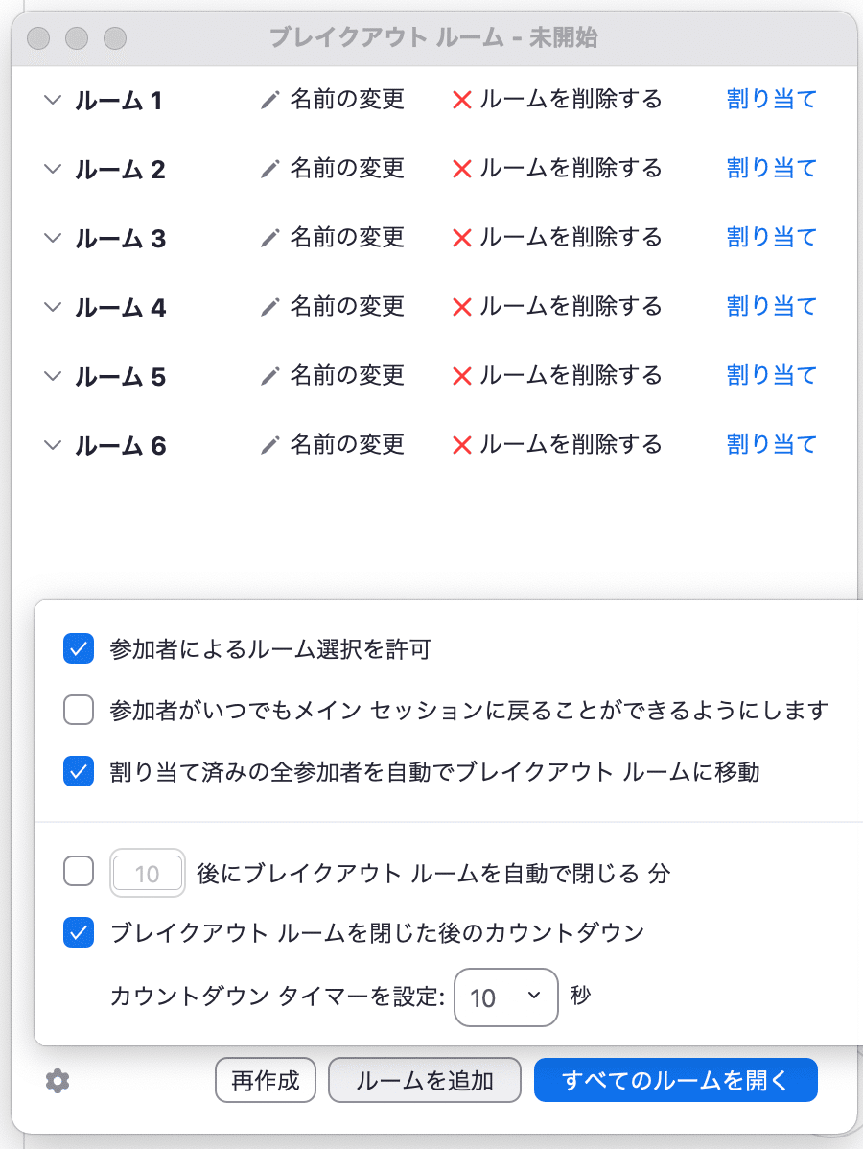Viewport: 863px width, 1149px height.
Task: Uncheck 参加者によるルーム選択を許可 checkbox
Action: 79,648
